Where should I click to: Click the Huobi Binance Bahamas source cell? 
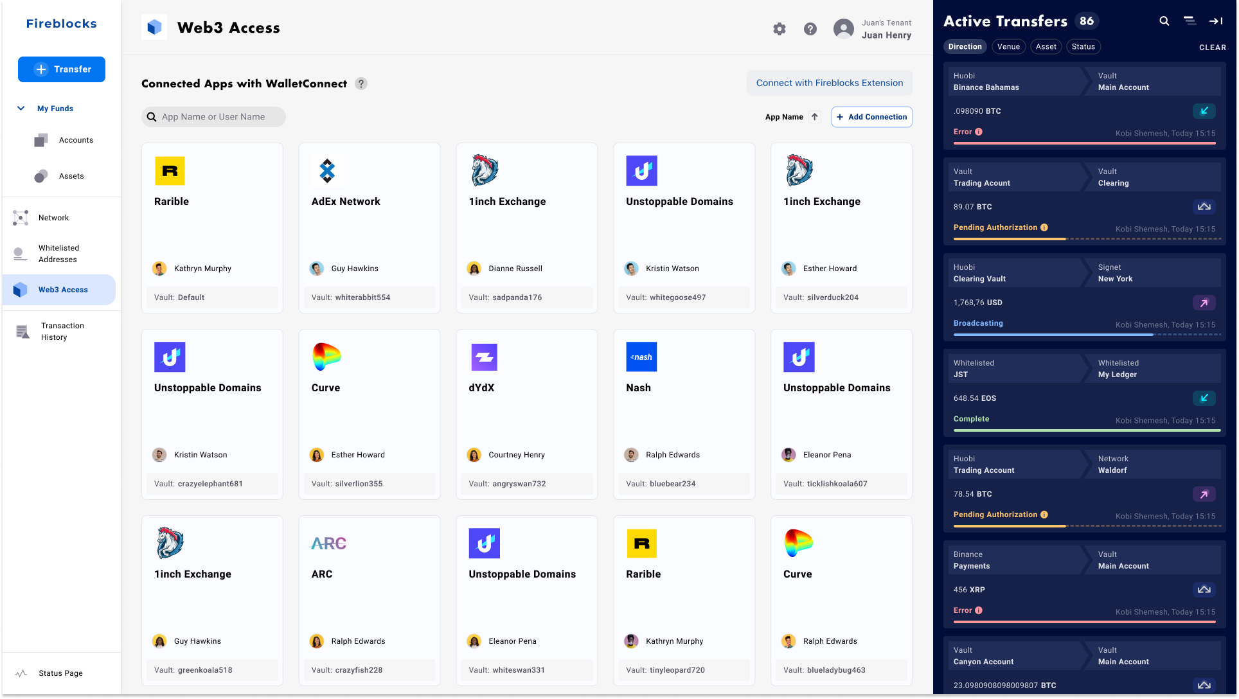point(1015,82)
